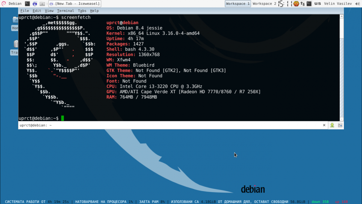The image size is (362, 204).
Task: Close the 'uprct@debian: ~' tab with X
Action: point(324,125)
